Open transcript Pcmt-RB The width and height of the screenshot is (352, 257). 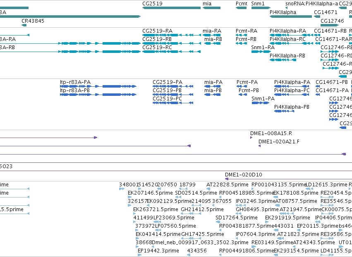click(x=246, y=39)
